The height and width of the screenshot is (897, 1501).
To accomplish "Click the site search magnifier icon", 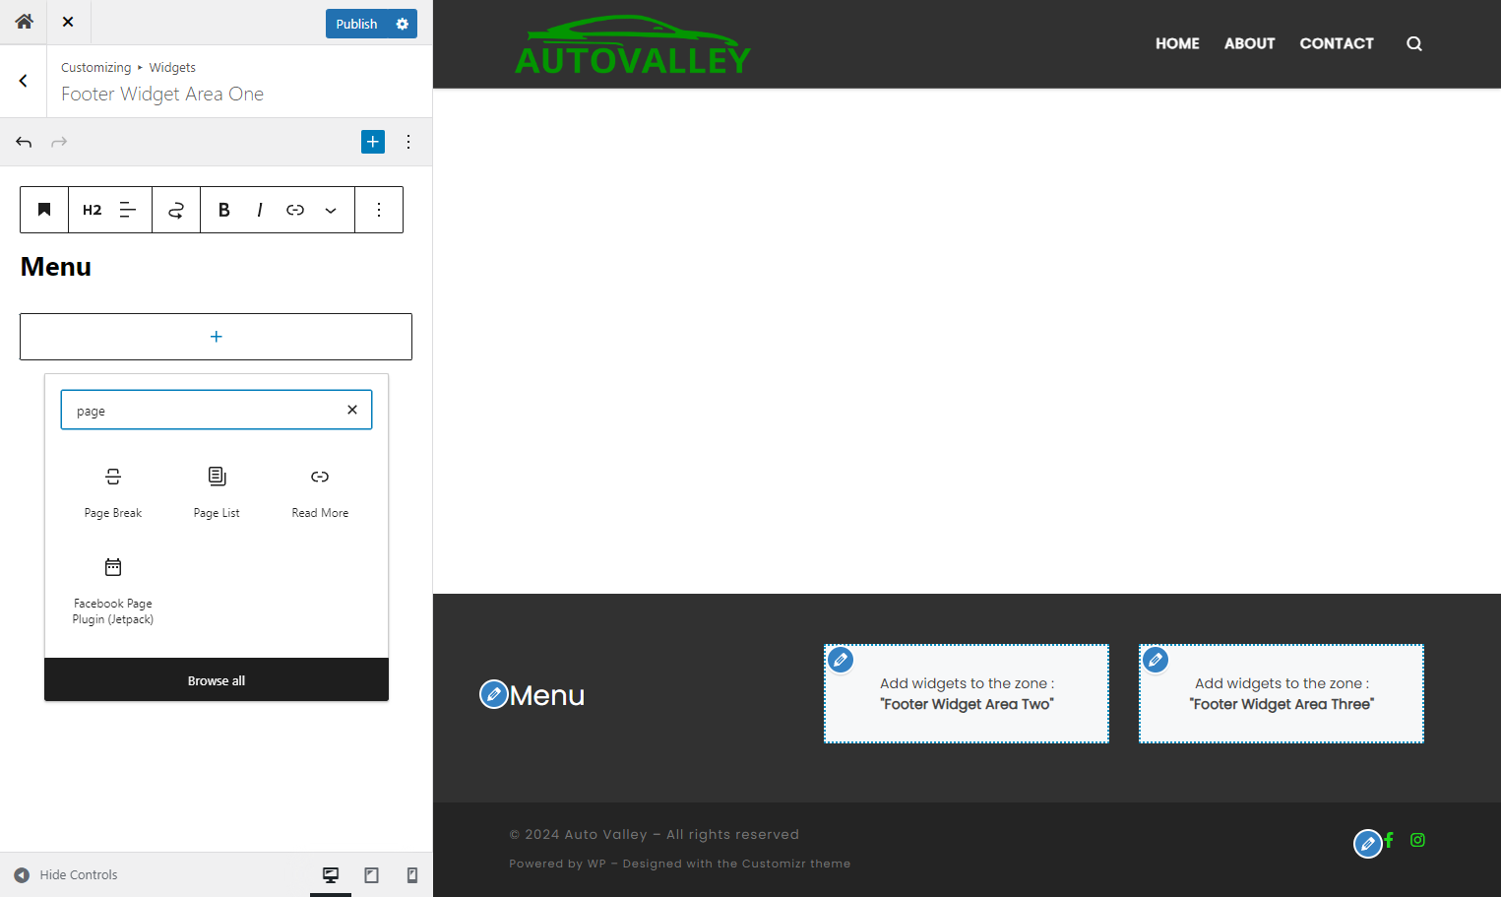I will [1414, 43].
